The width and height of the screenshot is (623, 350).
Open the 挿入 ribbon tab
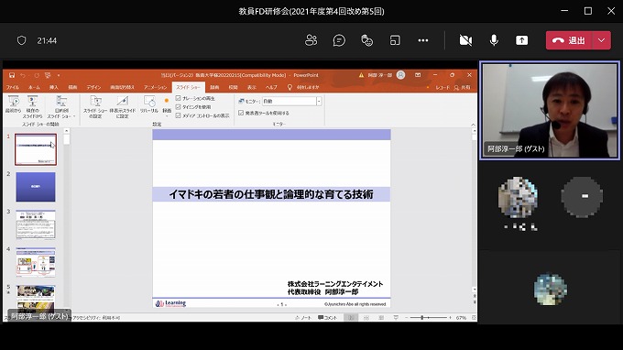(x=54, y=87)
